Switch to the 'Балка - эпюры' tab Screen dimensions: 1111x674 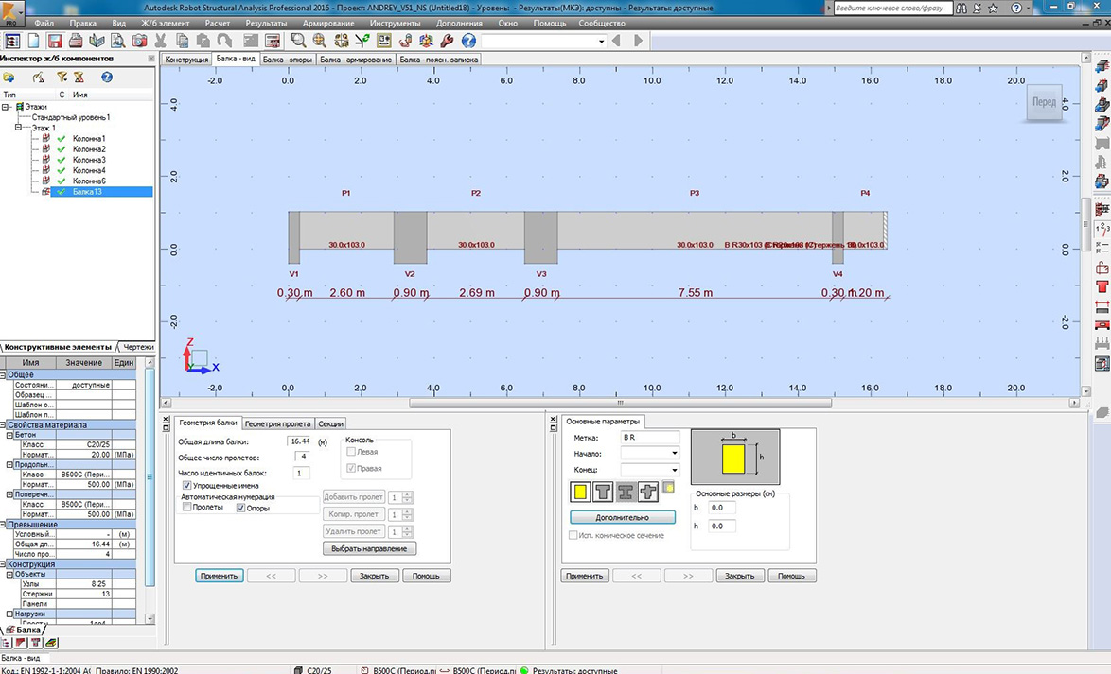click(x=287, y=60)
